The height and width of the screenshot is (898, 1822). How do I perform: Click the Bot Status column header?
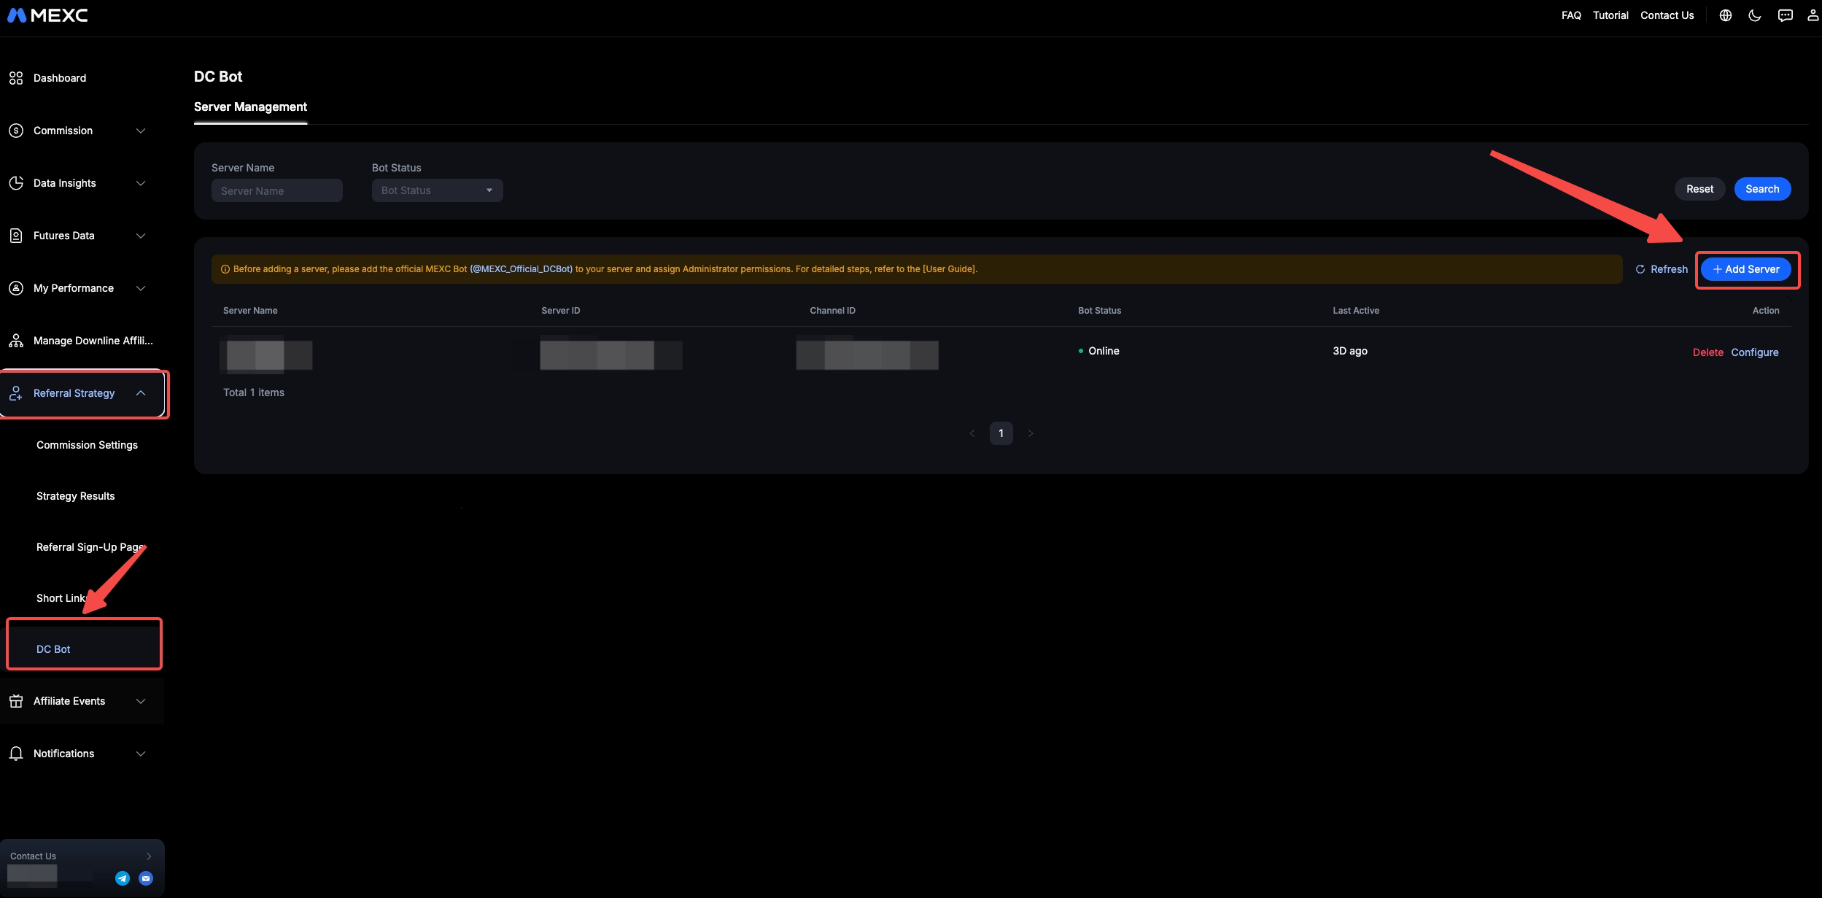(x=1100, y=311)
